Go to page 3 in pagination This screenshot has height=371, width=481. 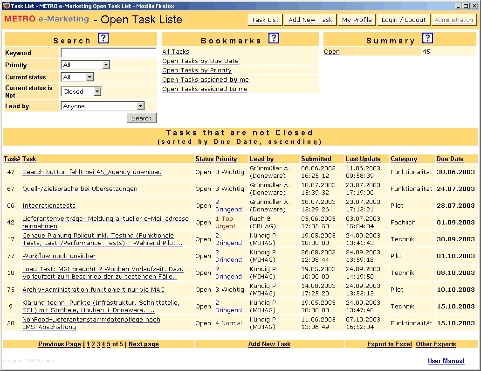[98, 344]
